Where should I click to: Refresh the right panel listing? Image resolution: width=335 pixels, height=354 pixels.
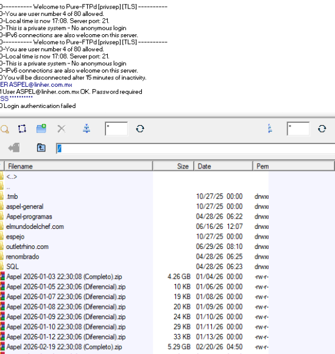(x=322, y=129)
